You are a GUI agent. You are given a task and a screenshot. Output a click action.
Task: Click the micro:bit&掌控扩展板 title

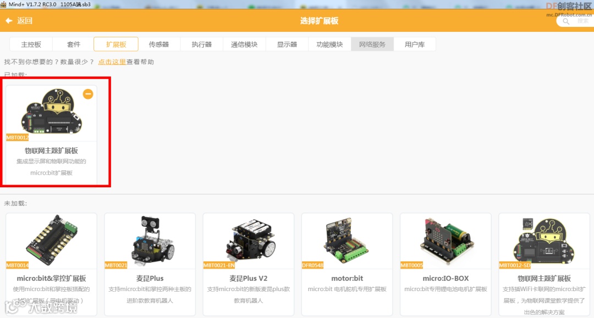(52, 278)
